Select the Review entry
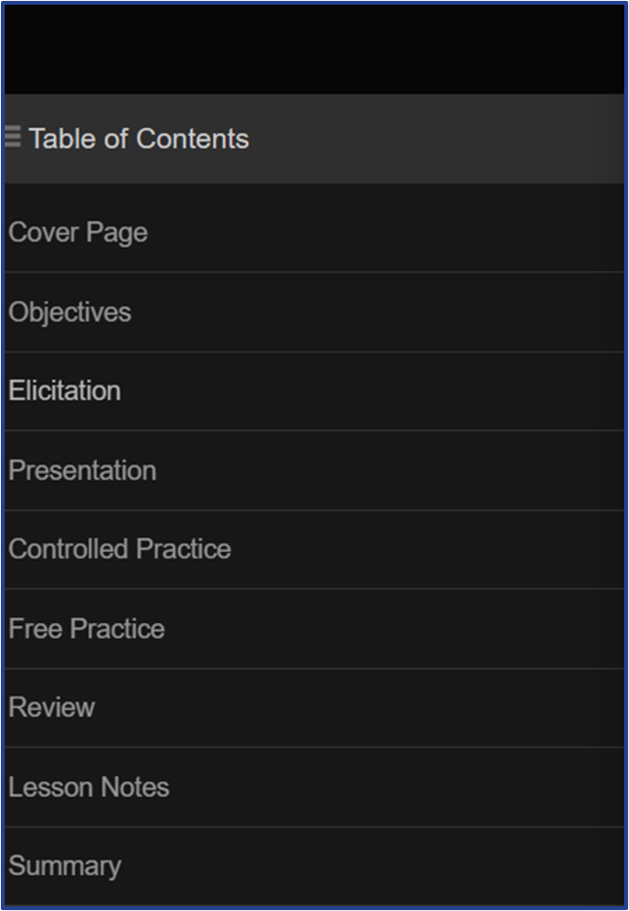Screen dimensions: 629x911 pos(51,708)
